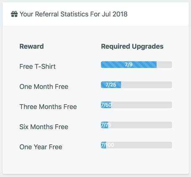Click the Reward column header
191x177 pixels.
coord(31,47)
